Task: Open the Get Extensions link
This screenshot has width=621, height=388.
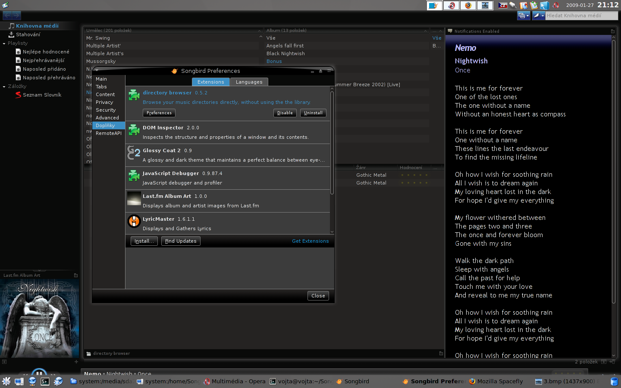Action: click(x=310, y=241)
